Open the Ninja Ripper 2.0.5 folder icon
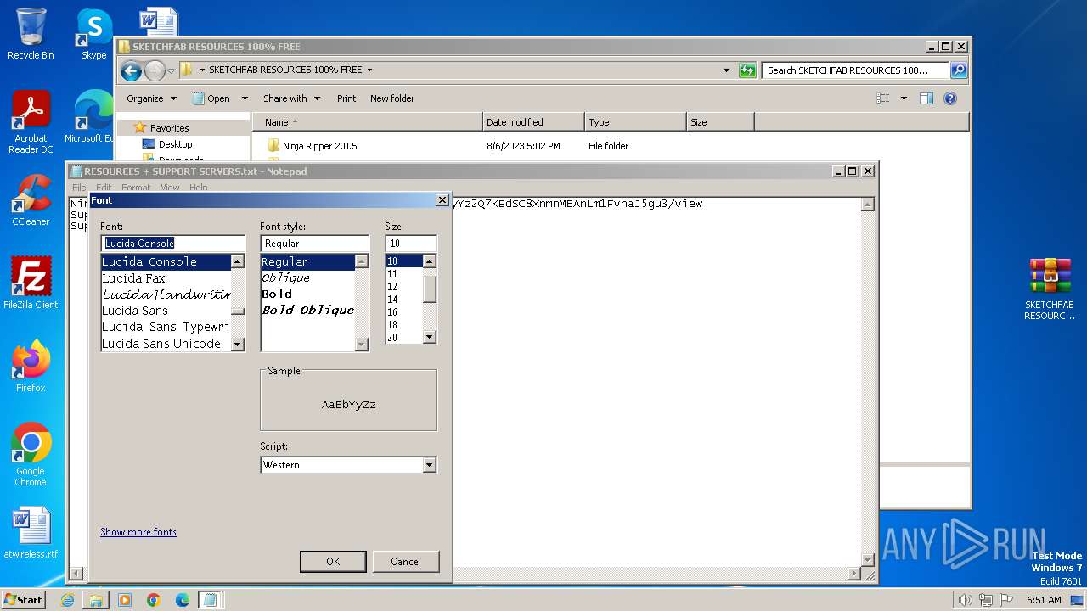 point(273,146)
